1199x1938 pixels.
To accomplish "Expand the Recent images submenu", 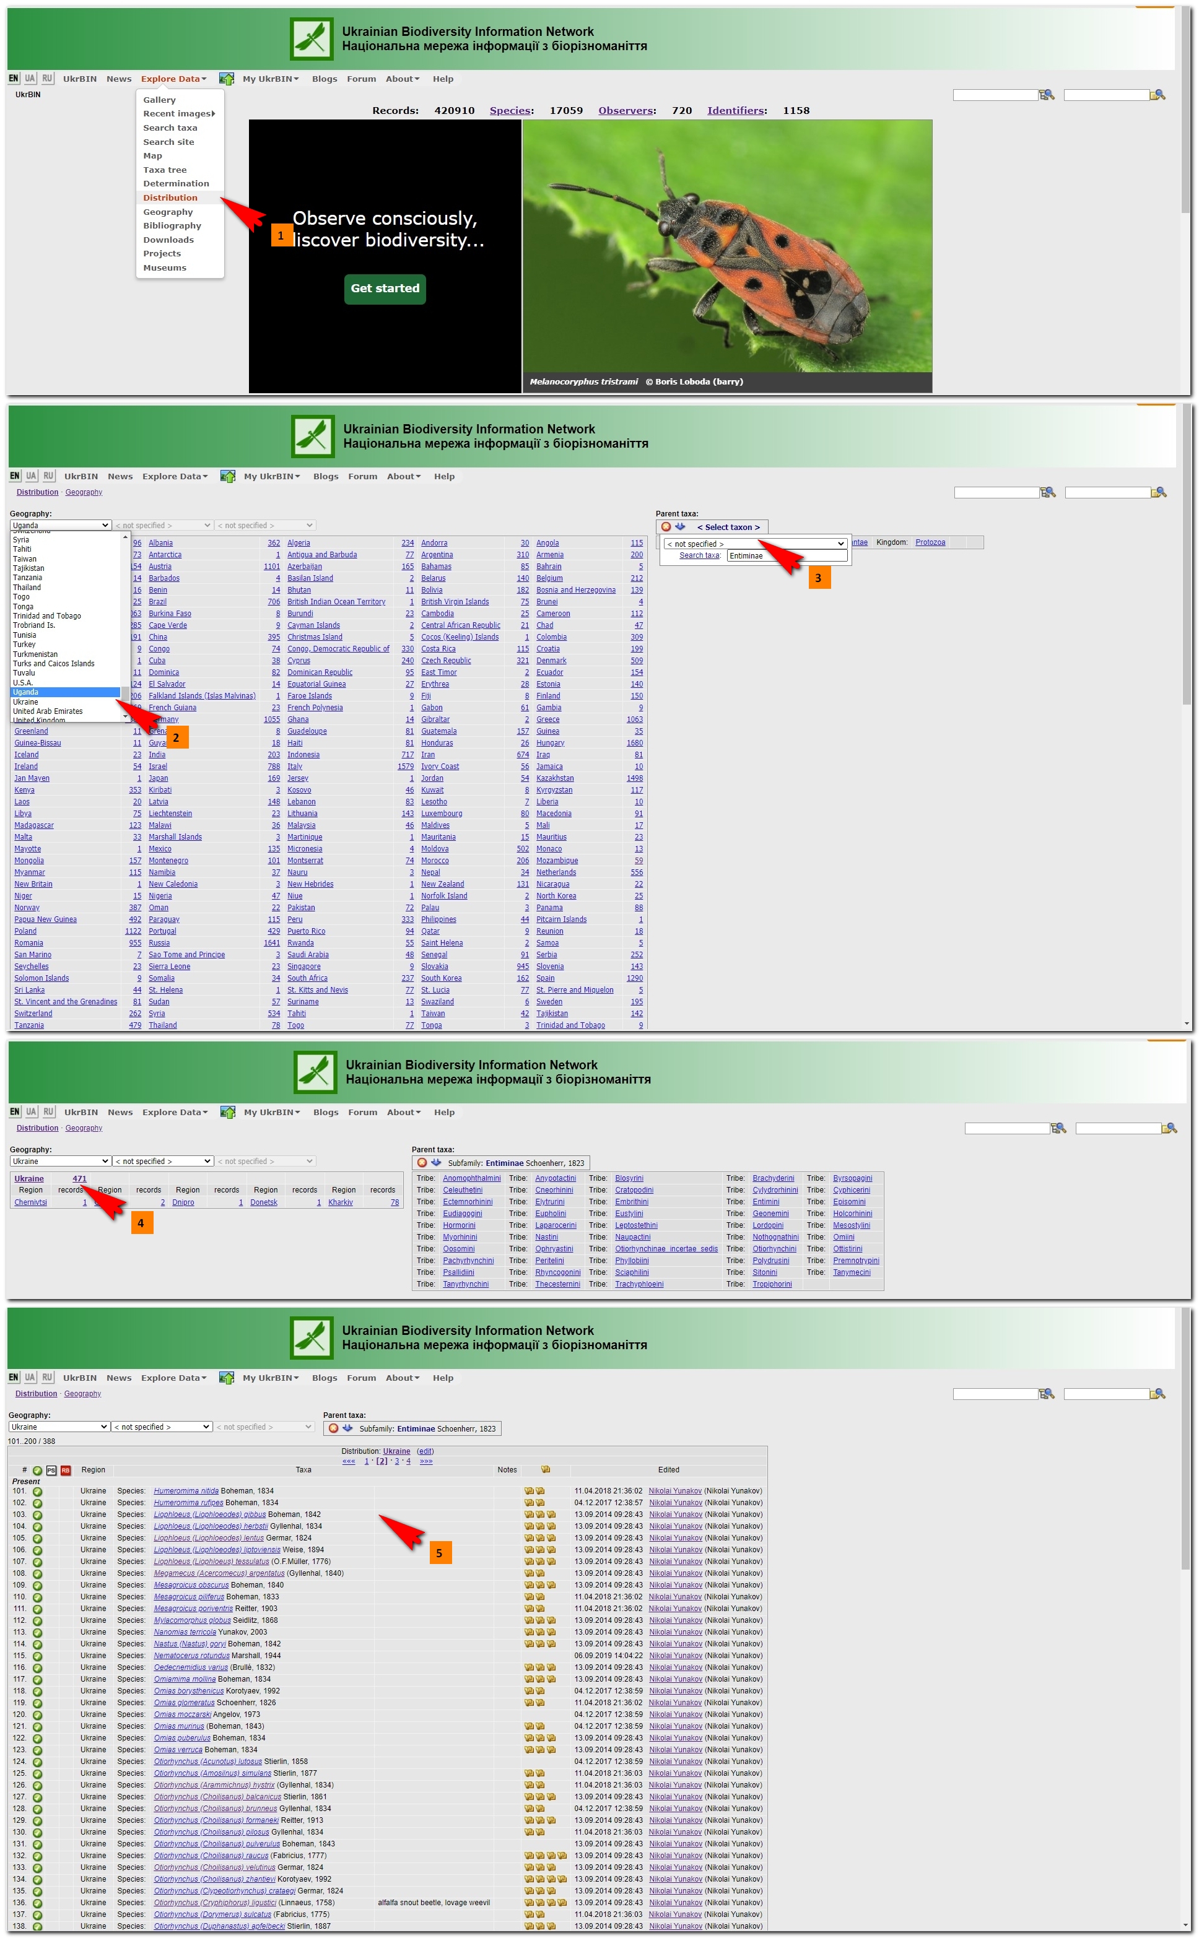I will [179, 114].
